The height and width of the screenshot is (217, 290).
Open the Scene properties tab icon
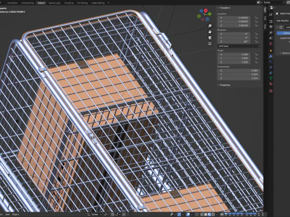(x=271, y=38)
